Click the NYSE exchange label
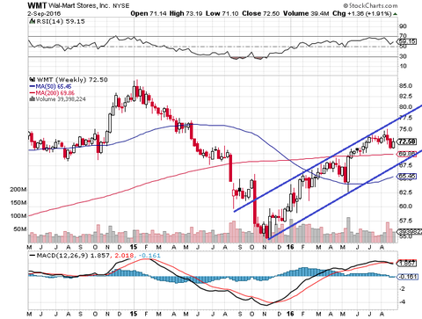This screenshot has height=319, width=422. [x=120, y=6]
